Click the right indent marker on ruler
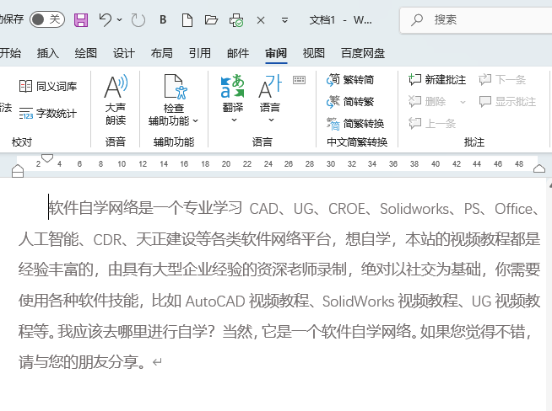552x411 pixels. pos(539,168)
